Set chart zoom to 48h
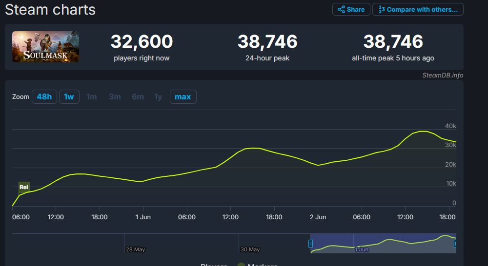Screen dimensions: 488x266 [44, 96]
